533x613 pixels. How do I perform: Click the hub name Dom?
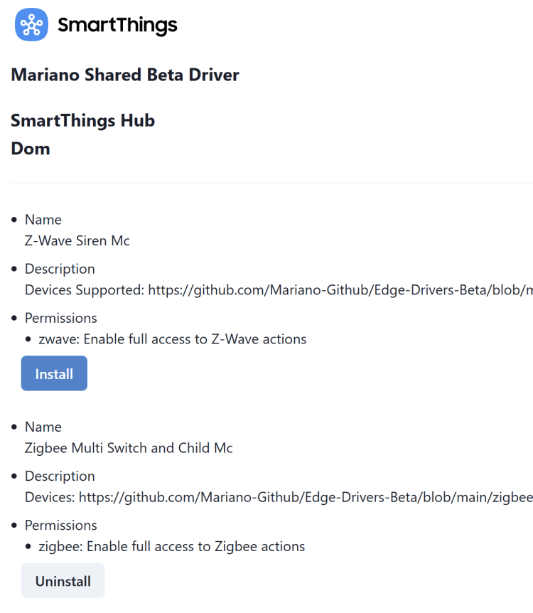[x=31, y=149]
